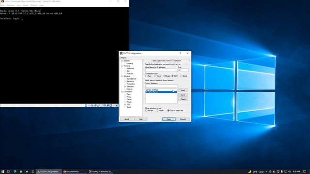Open Keyboard category in the tree
The height and width of the screenshot is (174, 310).
point(130,69)
